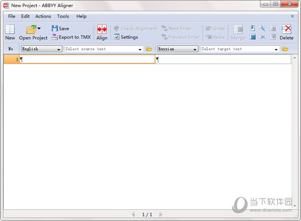Click the Settings label

coord(129,37)
